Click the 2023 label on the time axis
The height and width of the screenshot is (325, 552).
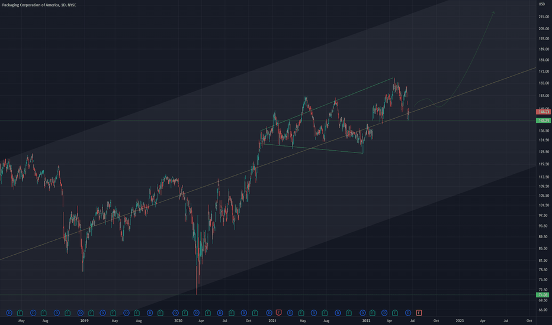click(460, 321)
